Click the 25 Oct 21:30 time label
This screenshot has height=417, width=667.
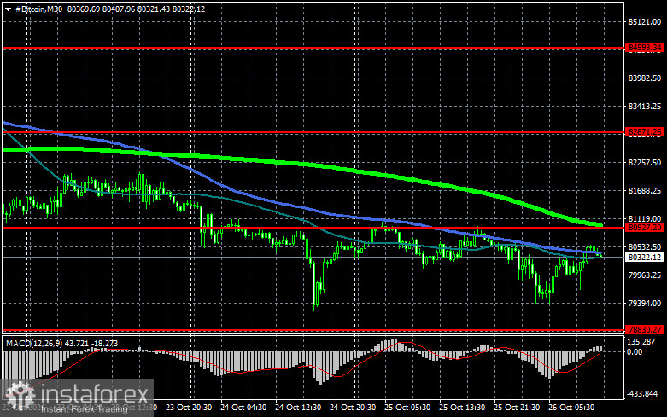[517, 408]
